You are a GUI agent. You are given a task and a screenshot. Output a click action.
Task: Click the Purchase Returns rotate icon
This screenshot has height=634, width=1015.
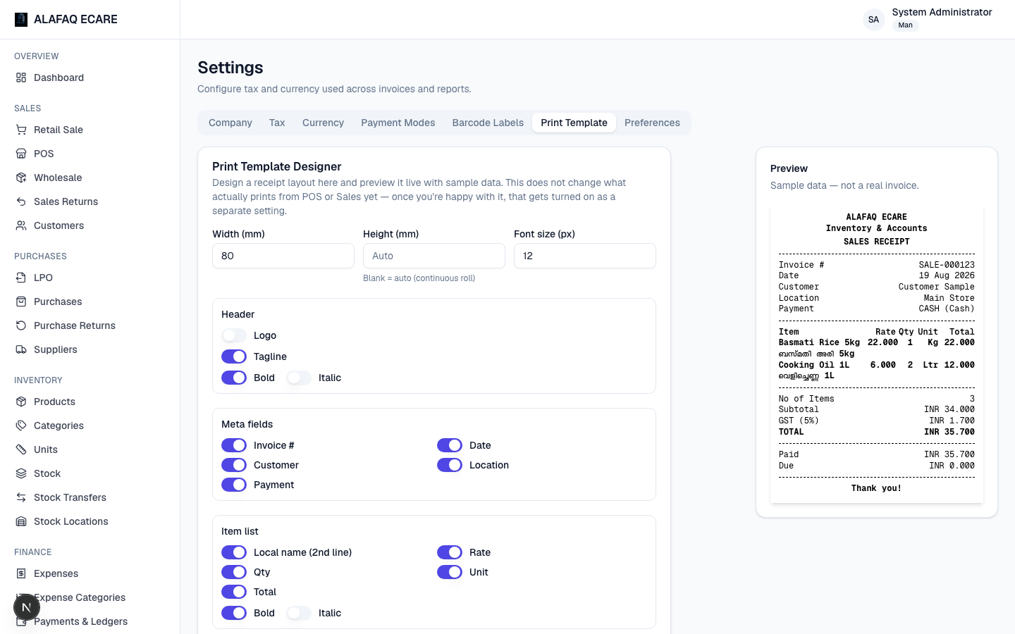(x=21, y=325)
